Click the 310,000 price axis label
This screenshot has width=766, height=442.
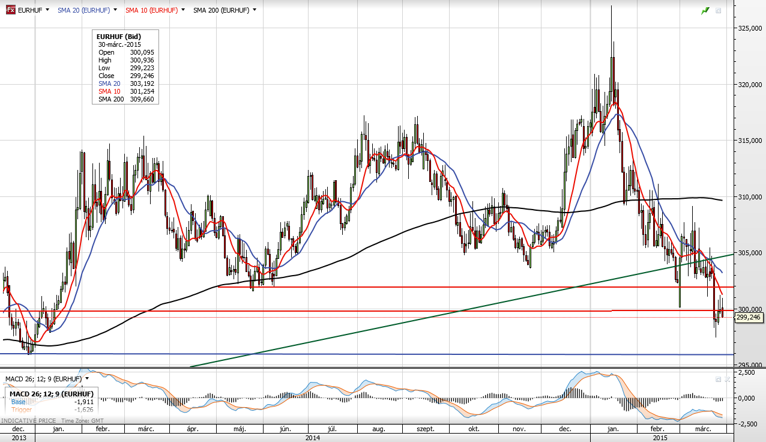[x=750, y=197]
